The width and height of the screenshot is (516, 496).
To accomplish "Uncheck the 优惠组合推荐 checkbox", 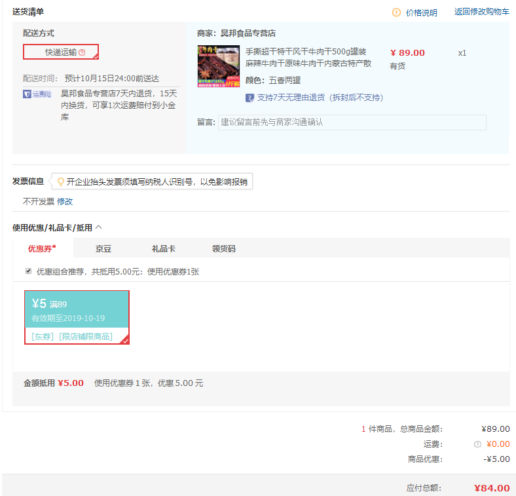I will click(28, 271).
